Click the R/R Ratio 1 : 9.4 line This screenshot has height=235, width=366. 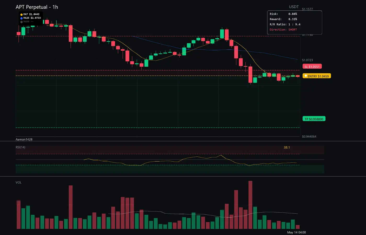[x=285, y=24]
